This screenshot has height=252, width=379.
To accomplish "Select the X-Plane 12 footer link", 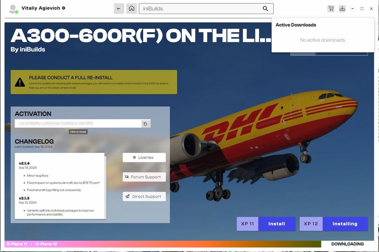I will (46, 244).
